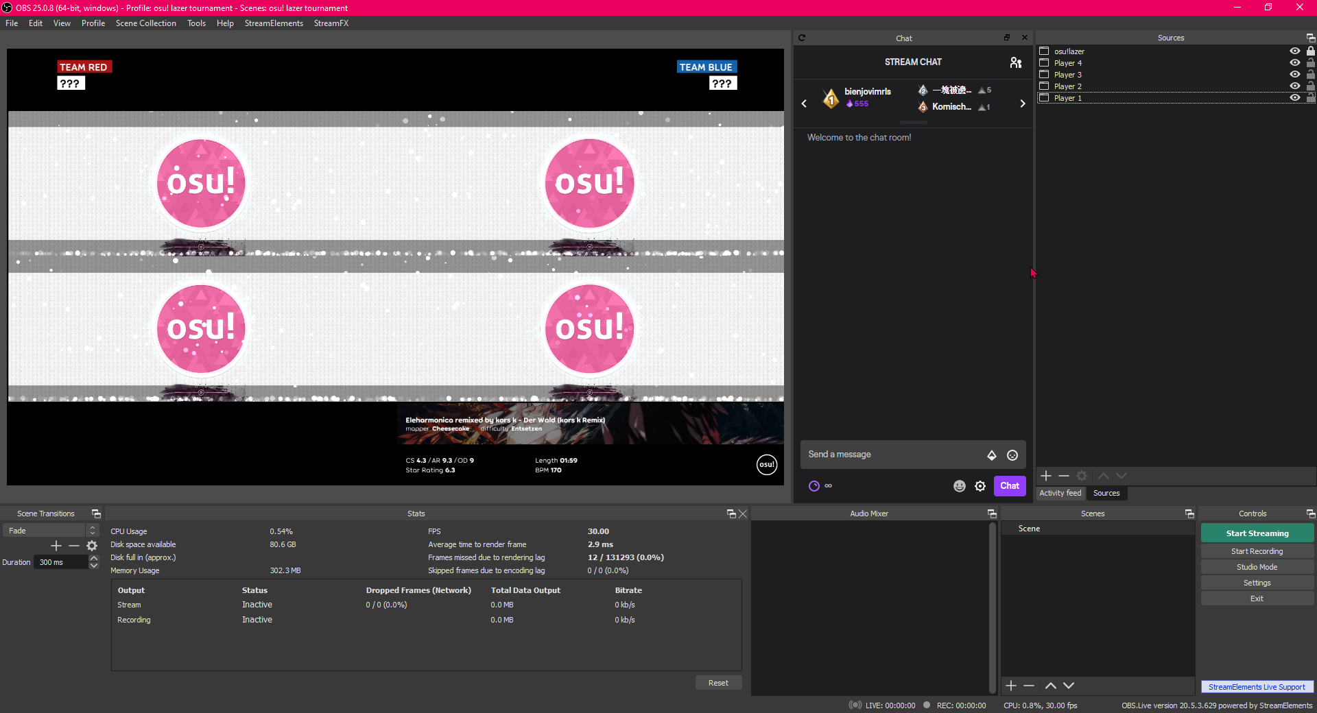Float the Scene Transitions dock
This screenshot has height=713, width=1317.
pyautogui.click(x=96, y=514)
